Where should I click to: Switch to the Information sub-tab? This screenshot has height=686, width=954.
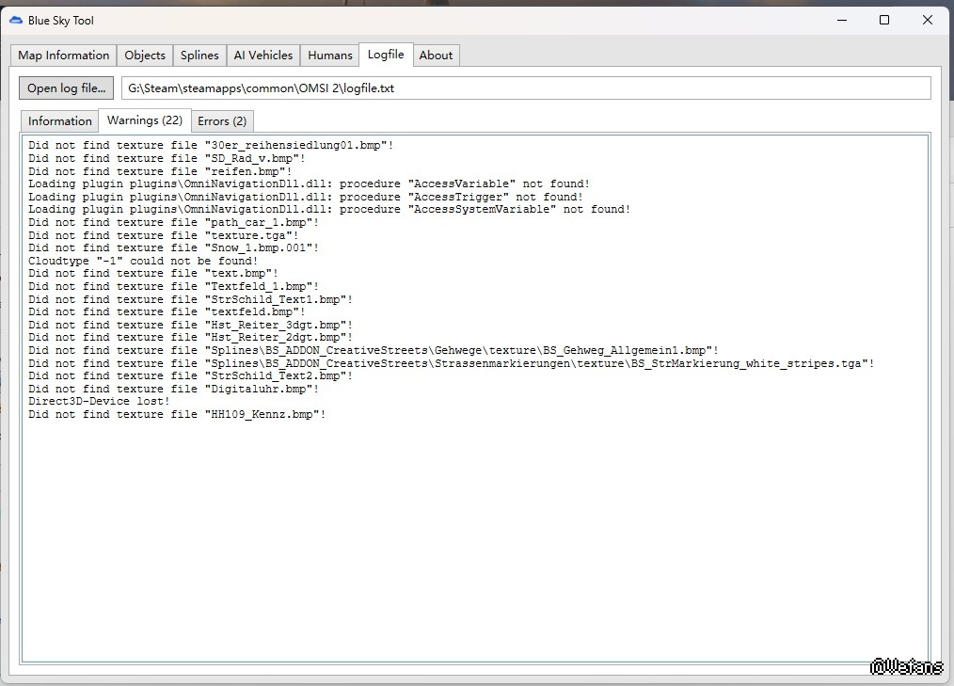click(x=60, y=121)
